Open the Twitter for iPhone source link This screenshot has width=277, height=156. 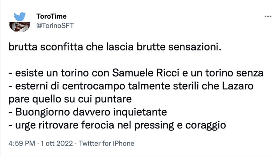pos(107,143)
